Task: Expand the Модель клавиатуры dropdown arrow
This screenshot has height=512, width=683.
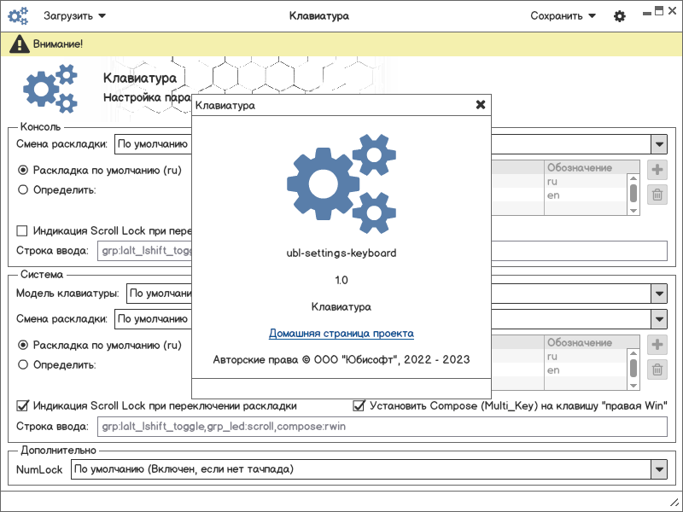Action: coord(658,294)
